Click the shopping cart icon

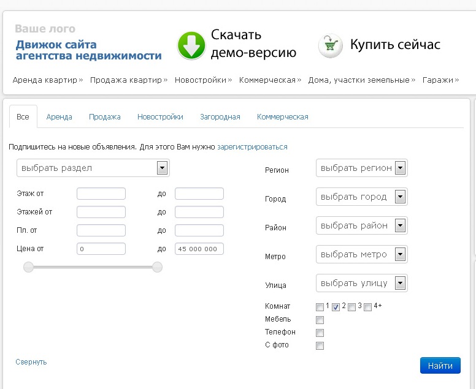click(x=330, y=45)
